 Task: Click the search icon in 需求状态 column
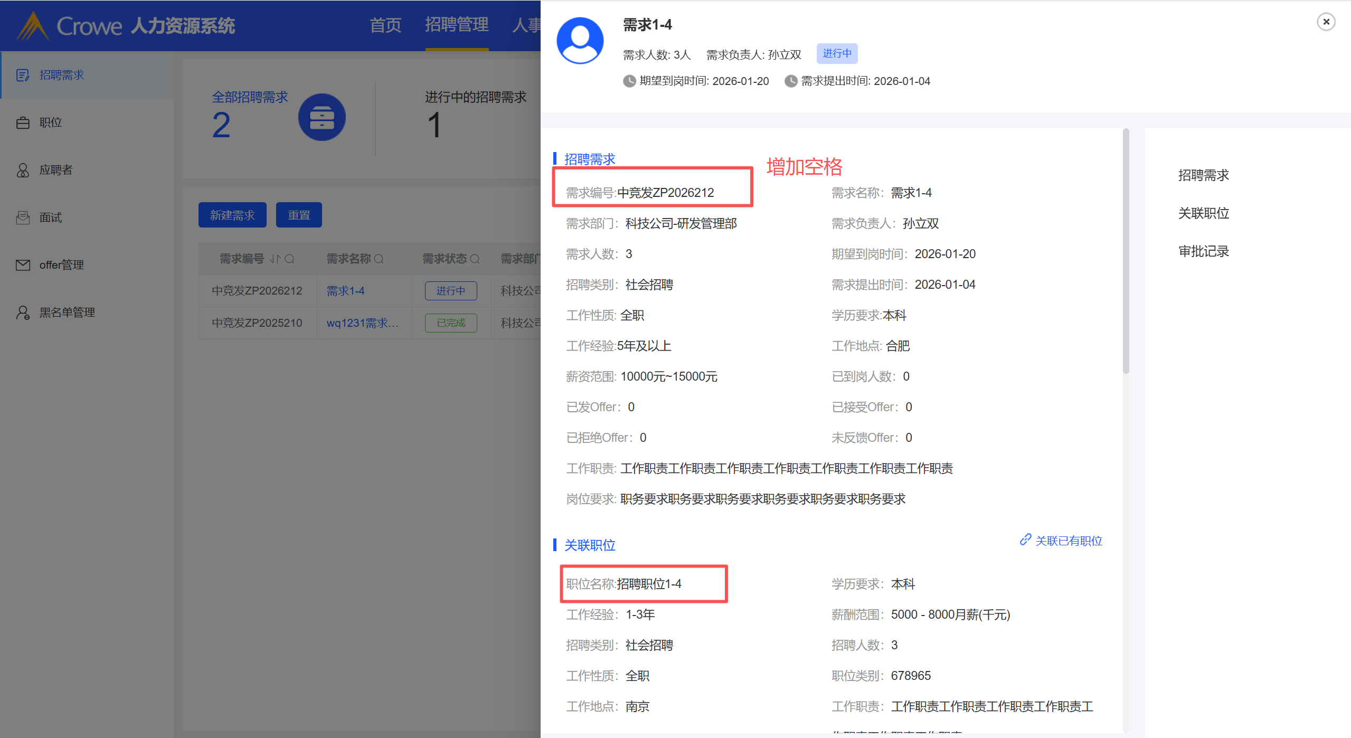tap(475, 259)
